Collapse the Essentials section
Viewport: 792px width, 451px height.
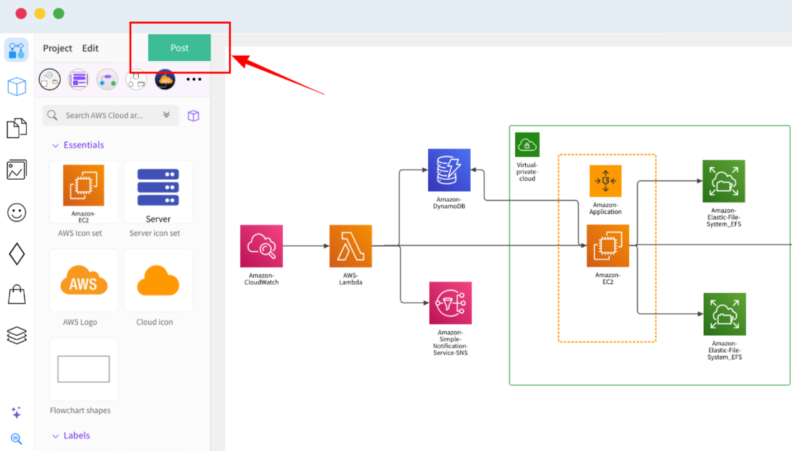coord(55,145)
